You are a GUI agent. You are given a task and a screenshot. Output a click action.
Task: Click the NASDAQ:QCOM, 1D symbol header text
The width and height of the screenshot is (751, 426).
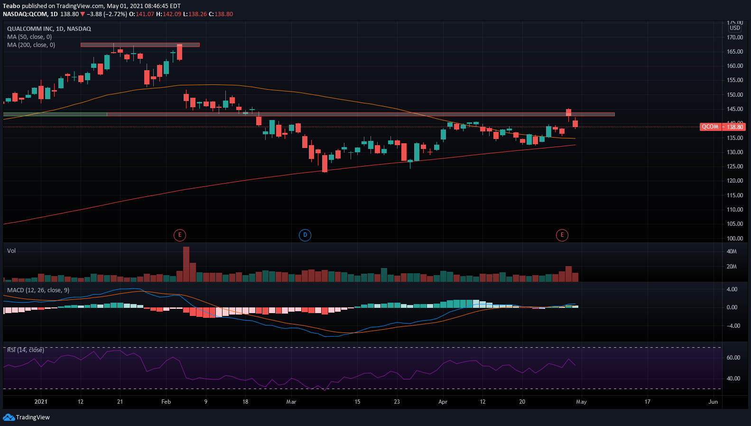pos(30,14)
